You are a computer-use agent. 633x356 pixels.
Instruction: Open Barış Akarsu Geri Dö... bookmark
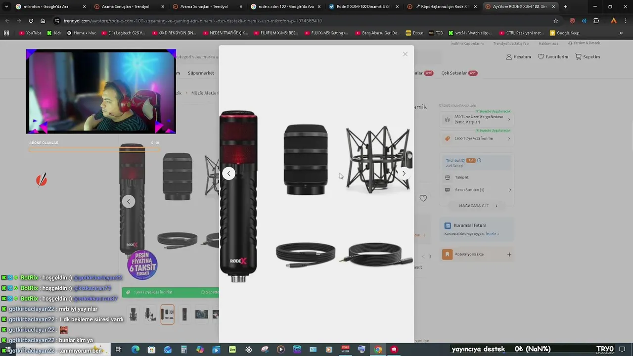coord(377,33)
